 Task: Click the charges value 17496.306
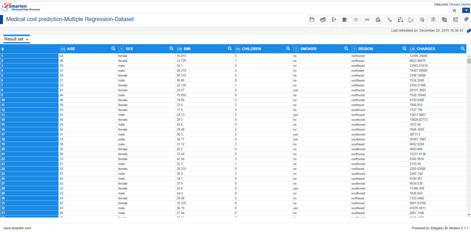(x=416, y=188)
